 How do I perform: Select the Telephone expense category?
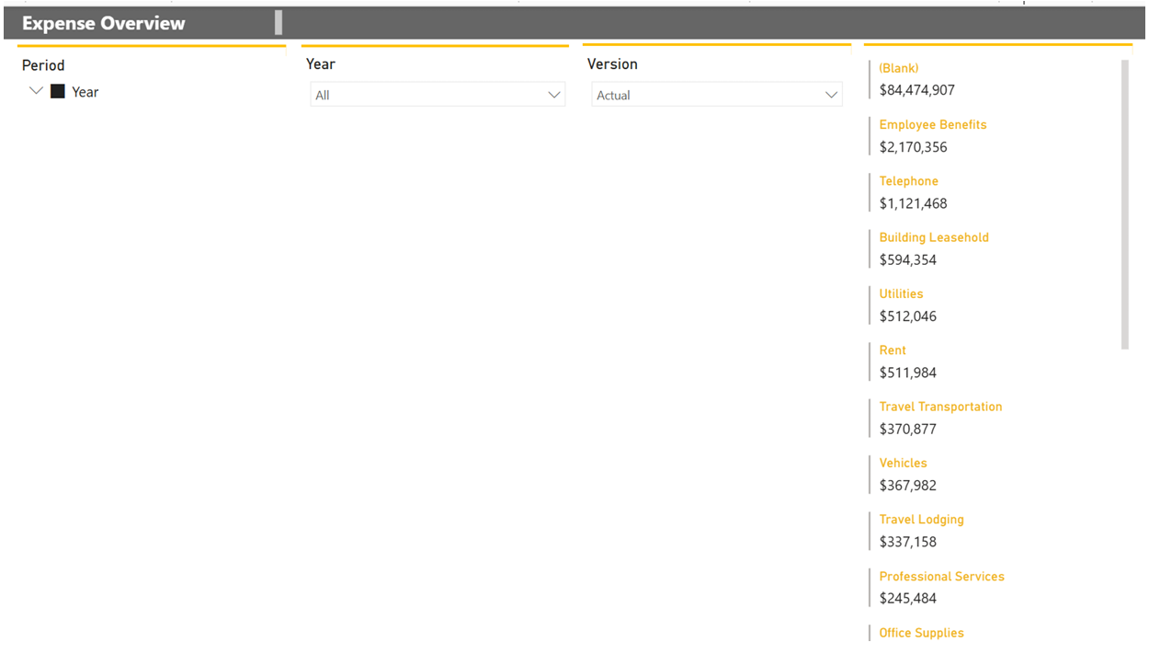tap(909, 181)
